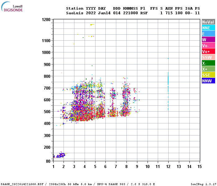Click the frequency axis label 4
217x186 pixels.
pyautogui.click(x=85, y=166)
